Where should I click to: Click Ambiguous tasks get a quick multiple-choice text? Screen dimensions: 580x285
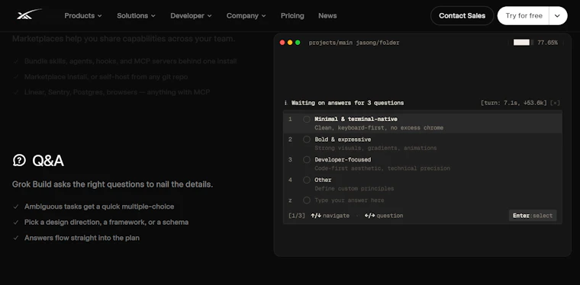click(x=99, y=207)
